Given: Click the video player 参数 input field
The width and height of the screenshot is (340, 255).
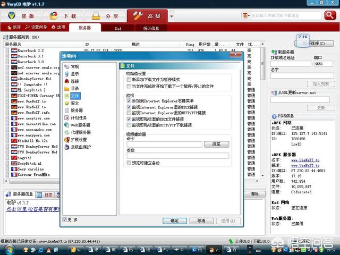Looking at the screenshot, I should [178, 156].
